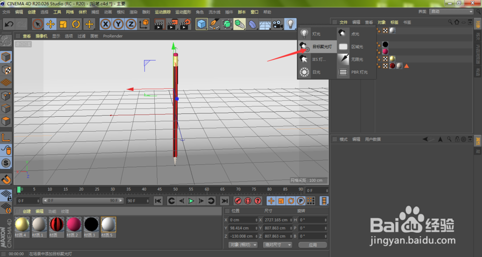Open the camera objects icon
The width and height of the screenshot is (482, 257).
[278, 24]
